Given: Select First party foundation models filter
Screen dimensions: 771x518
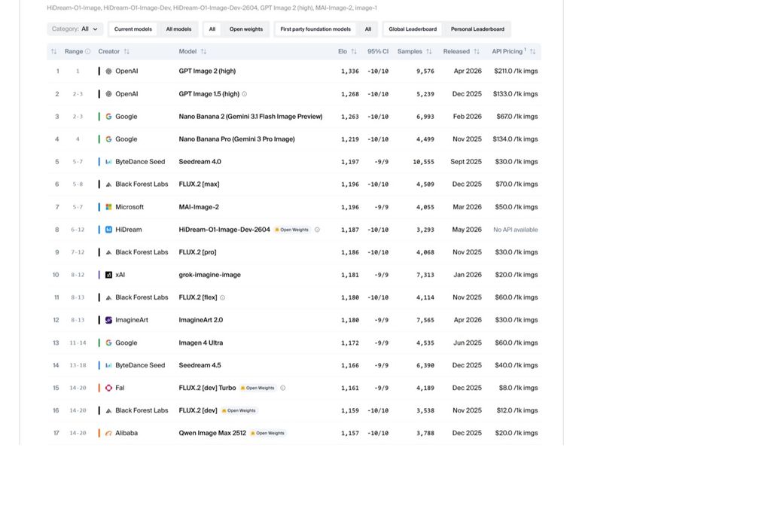Looking at the screenshot, I should tap(315, 29).
